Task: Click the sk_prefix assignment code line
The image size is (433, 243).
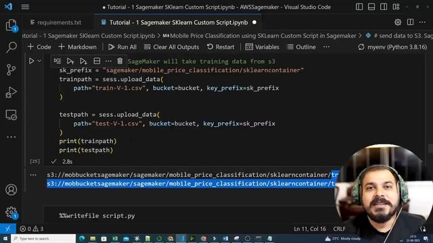Action: pyautogui.click(x=181, y=70)
